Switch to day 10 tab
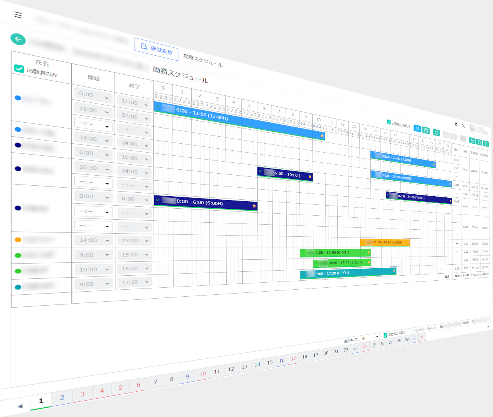This screenshot has height=417, width=493. (x=202, y=374)
